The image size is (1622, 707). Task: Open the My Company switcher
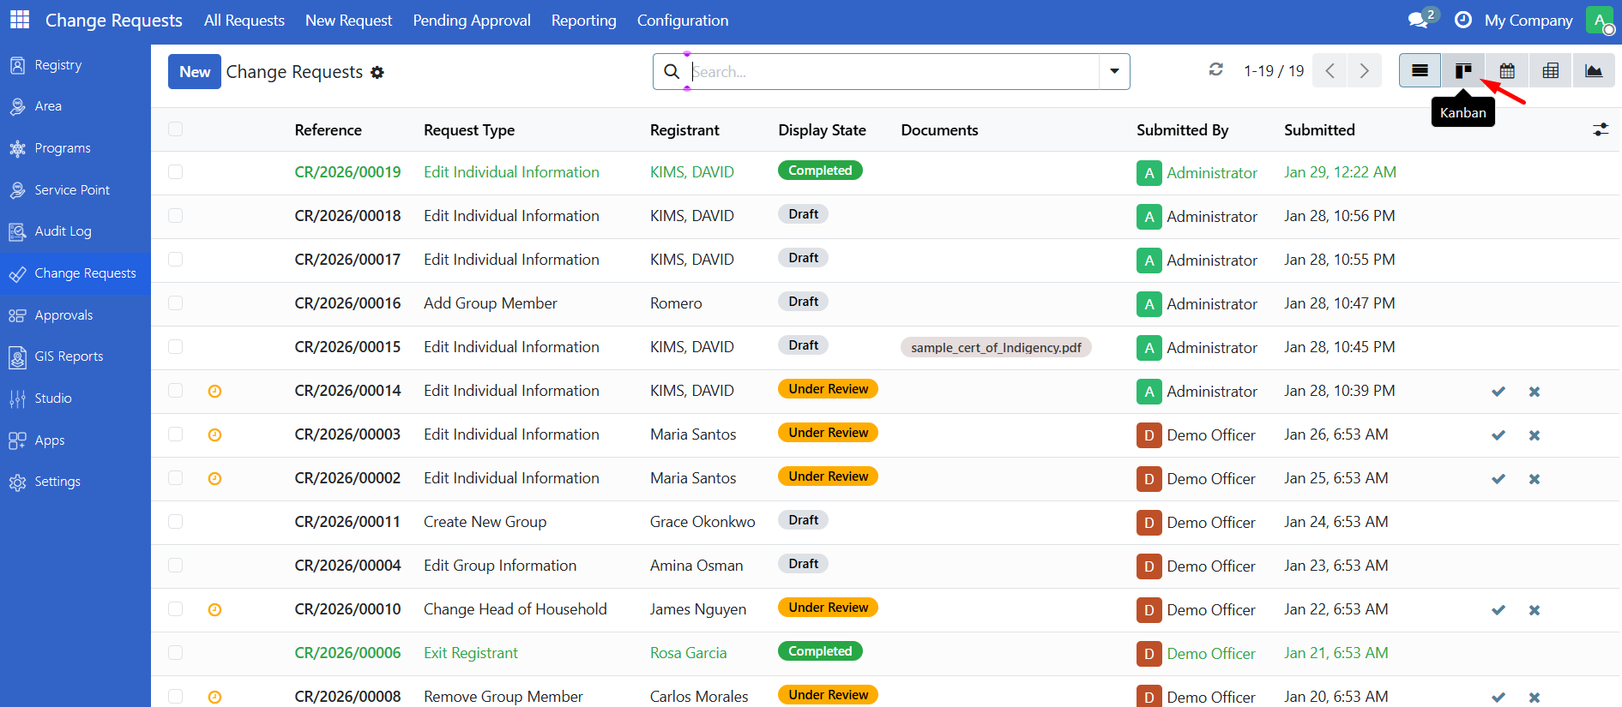tap(1529, 21)
